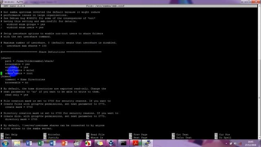
Task: Click the Where Is shortcut label
Action: point(97,138)
